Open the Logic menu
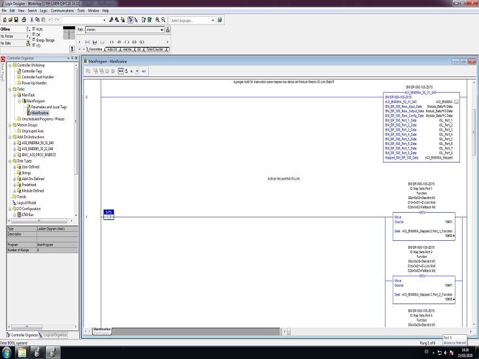Screen dimensions: 479x359 click(x=43, y=11)
